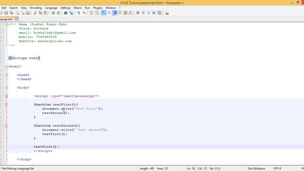Collapse the header comment block fold marker
Image resolution: width=304 pixels, height=171 pixels.
(7, 24)
